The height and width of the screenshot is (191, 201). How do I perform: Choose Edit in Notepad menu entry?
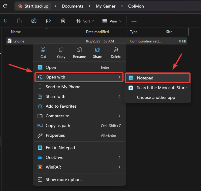(60, 148)
